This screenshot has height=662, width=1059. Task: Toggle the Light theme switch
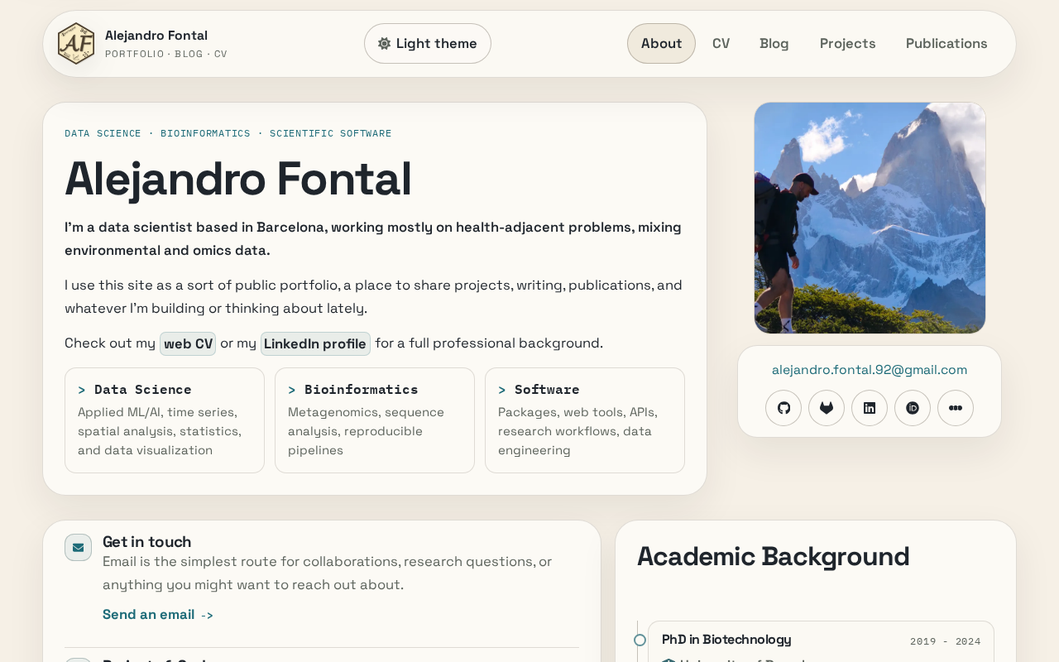tap(428, 44)
